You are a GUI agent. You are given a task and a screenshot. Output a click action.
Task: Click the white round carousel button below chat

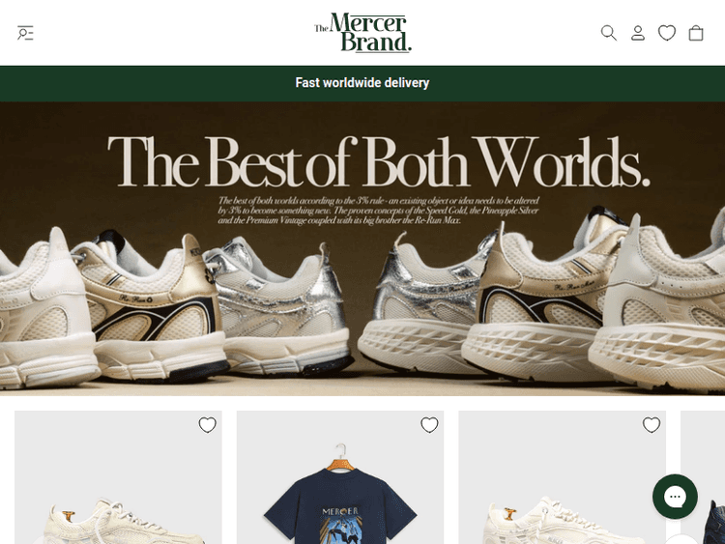tap(682, 539)
